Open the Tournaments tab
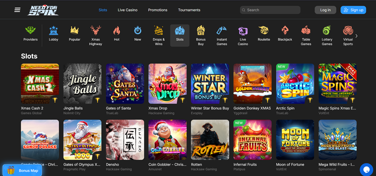Screen dimensions: 376x176 pyautogui.click(x=189, y=10)
